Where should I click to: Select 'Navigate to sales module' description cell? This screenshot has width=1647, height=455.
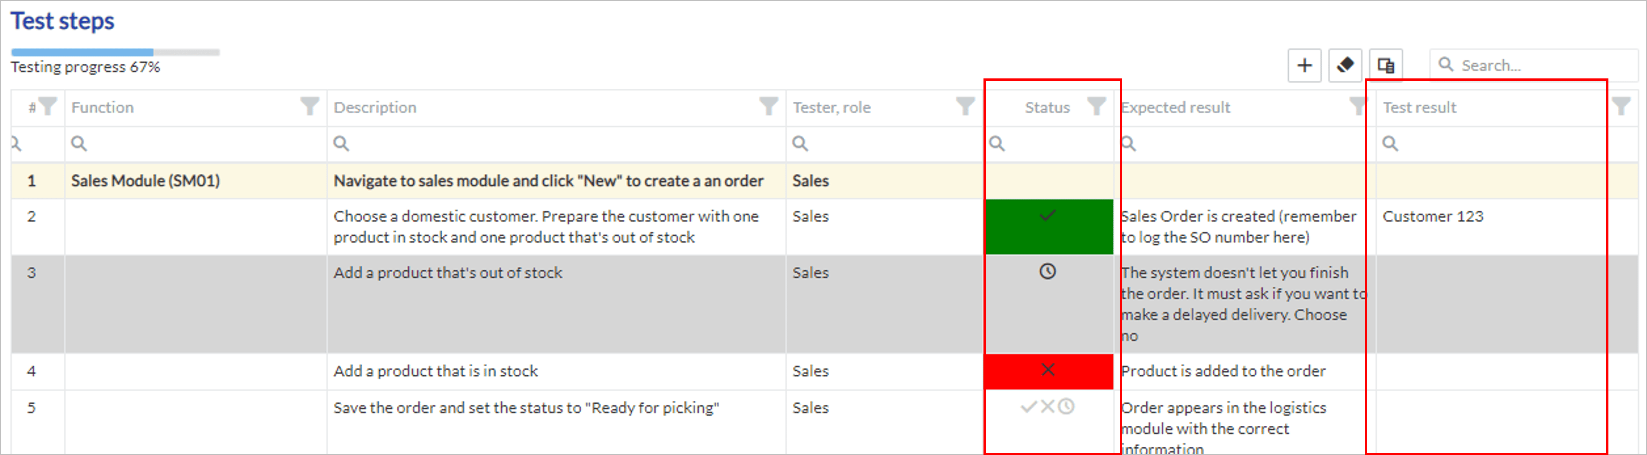click(x=556, y=181)
